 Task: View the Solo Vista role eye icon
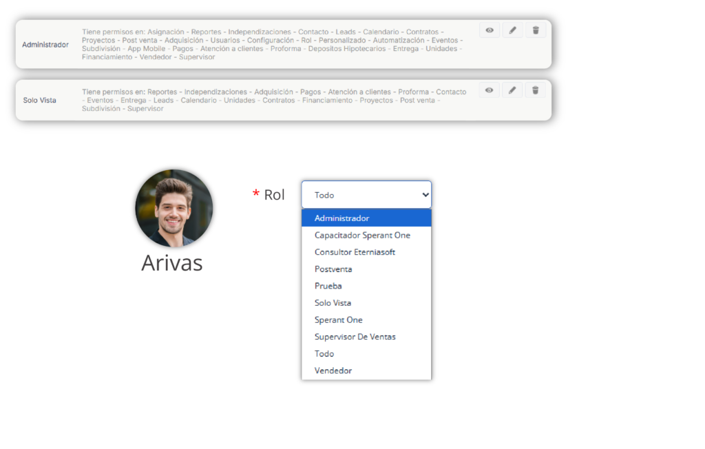pyautogui.click(x=490, y=90)
